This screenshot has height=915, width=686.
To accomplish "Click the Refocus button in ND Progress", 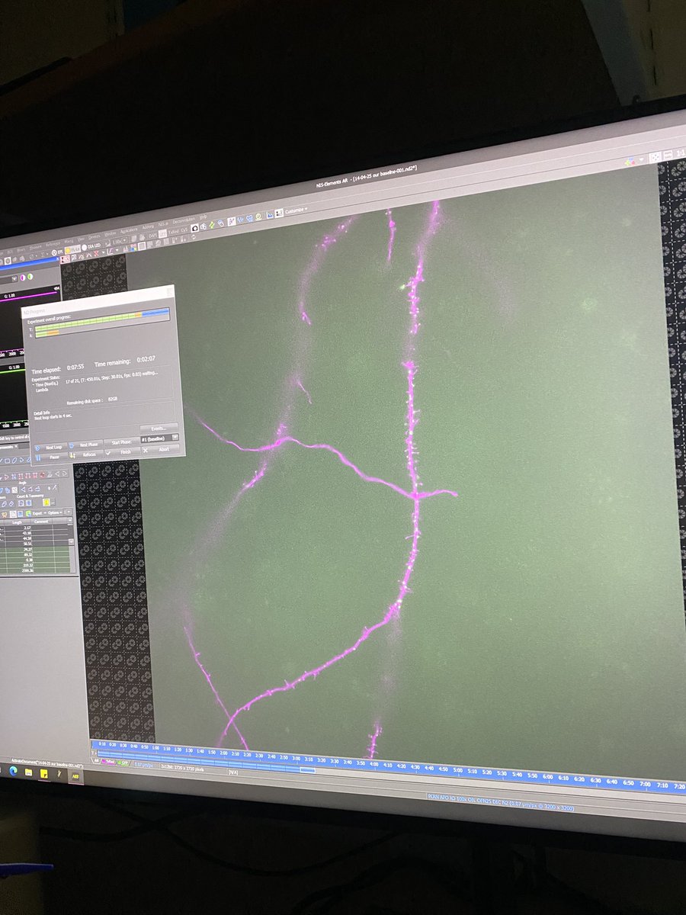I will pos(85,454).
